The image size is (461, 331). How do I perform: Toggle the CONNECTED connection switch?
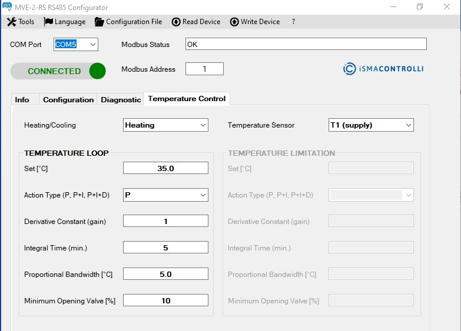(x=58, y=71)
